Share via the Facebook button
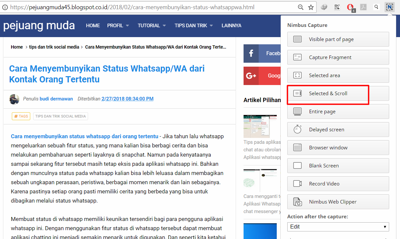400x239 pixels. click(262, 54)
